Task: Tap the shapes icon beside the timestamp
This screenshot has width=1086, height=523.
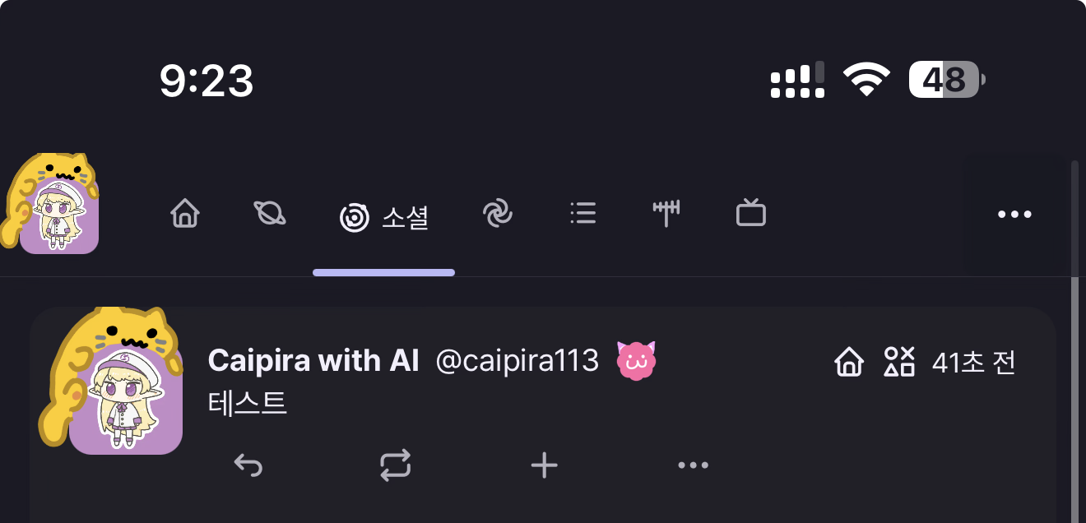Action: click(x=899, y=362)
